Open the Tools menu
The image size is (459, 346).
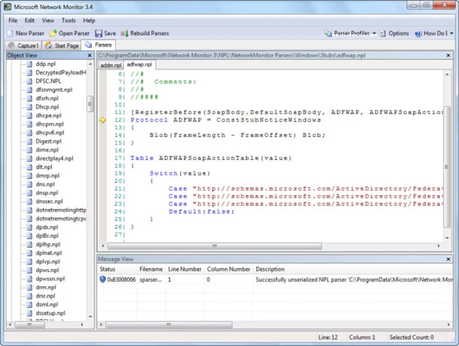(68, 21)
